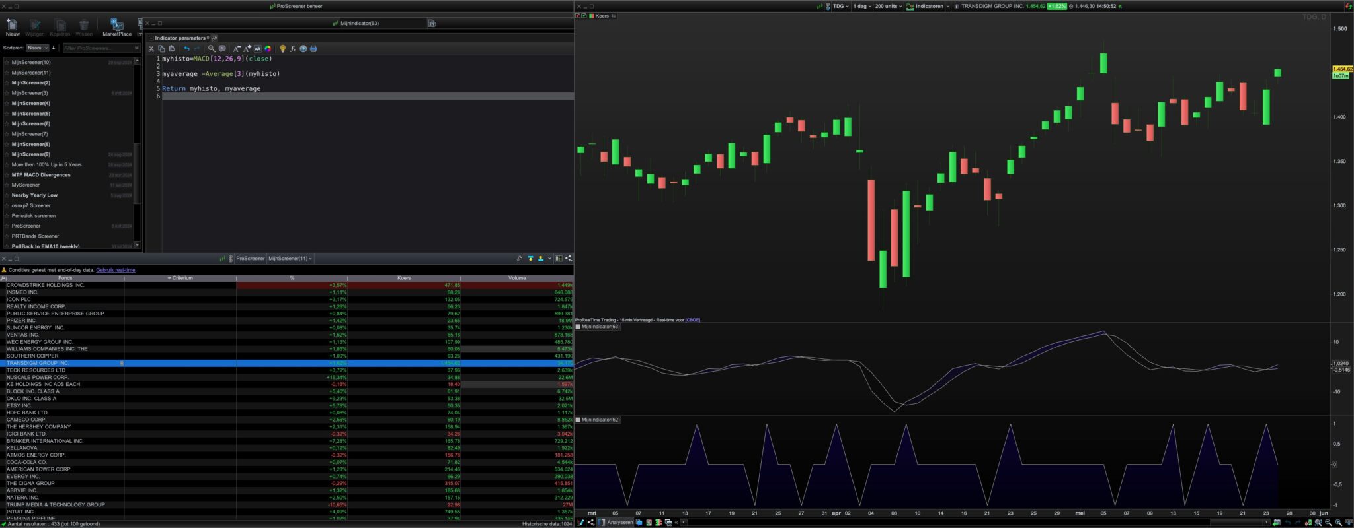1354x528 pixels.
Task: Click the Nieuw screener icon
Action: click(12, 26)
